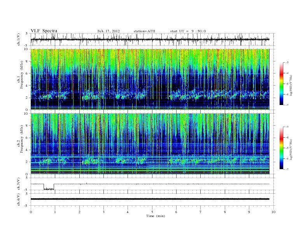Click the "8" kHz tick on the ch.1 frequency axis
This screenshot has height=238, width=308.
(27, 61)
